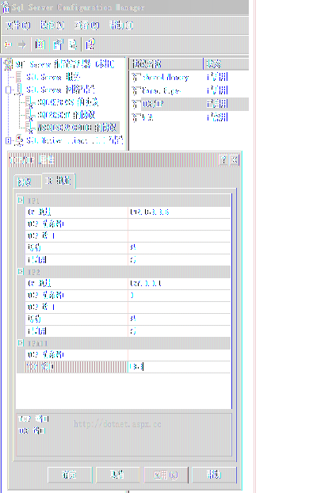This screenshot has height=493, width=332.
Task: Click the Status column header
Action: click(226, 64)
